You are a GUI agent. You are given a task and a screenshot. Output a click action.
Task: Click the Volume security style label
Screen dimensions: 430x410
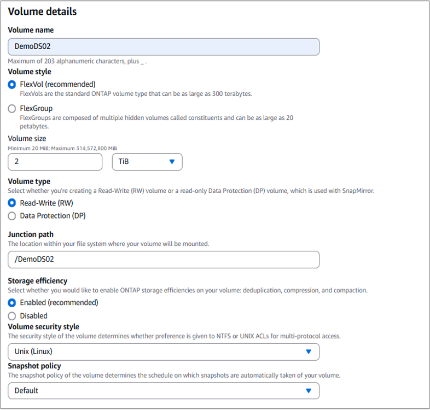coord(43,326)
